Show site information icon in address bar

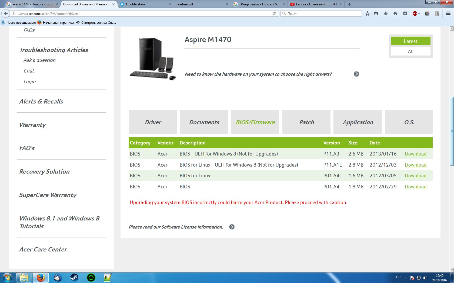[x=14, y=13]
